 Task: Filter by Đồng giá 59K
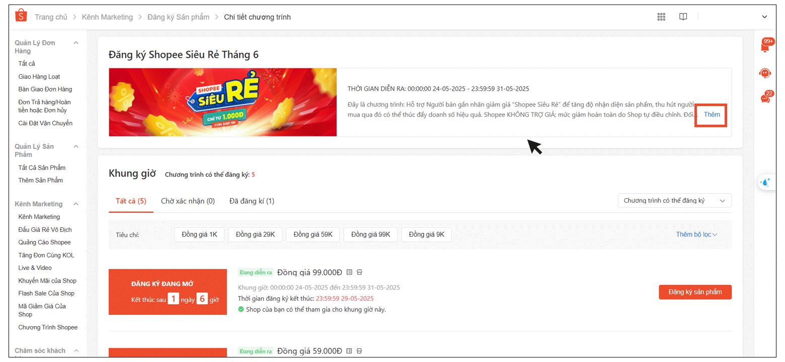pyautogui.click(x=313, y=235)
